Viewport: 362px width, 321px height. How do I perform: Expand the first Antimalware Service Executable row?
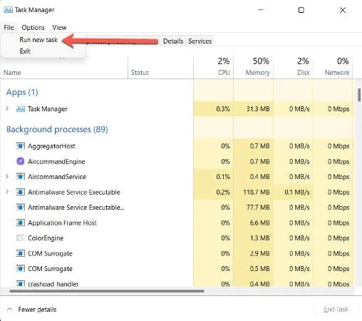pyautogui.click(x=7, y=192)
